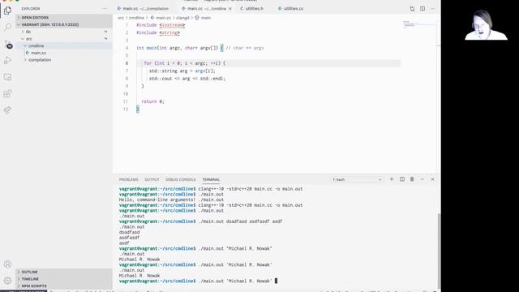The width and height of the screenshot is (519, 292).
Task: Open the Debug Console panel tab
Action: coord(181,179)
